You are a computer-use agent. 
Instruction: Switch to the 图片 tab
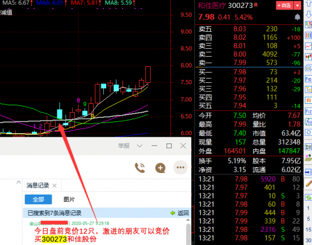[69, 199]
